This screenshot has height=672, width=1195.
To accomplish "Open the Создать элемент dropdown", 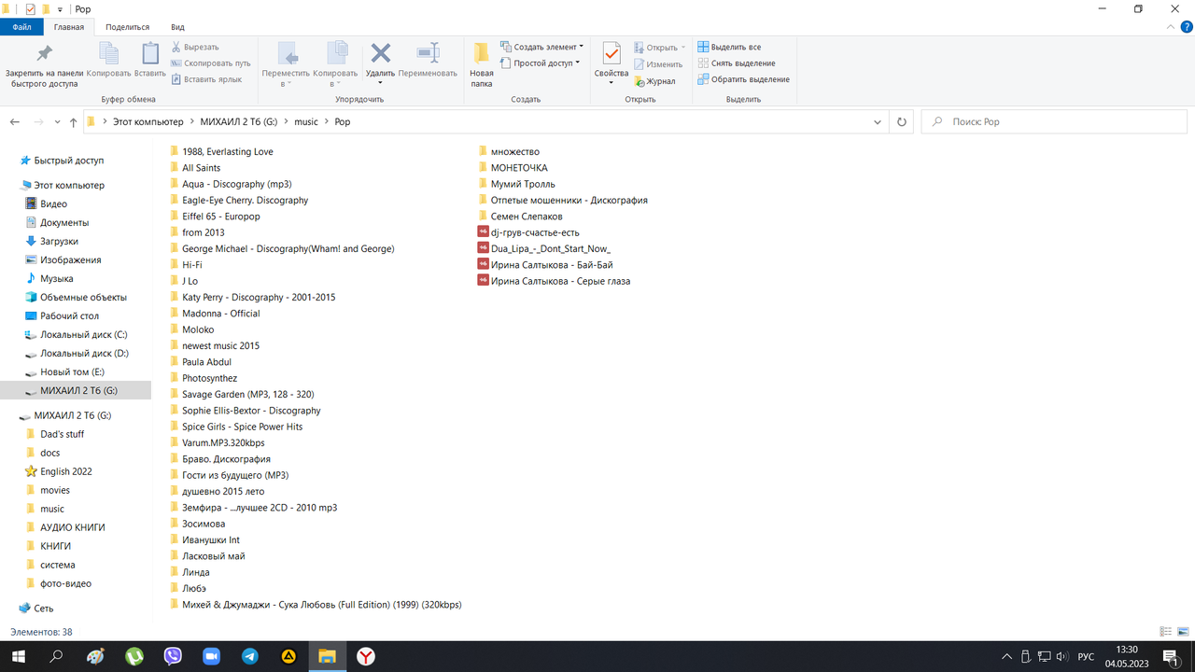I will 541,47.
